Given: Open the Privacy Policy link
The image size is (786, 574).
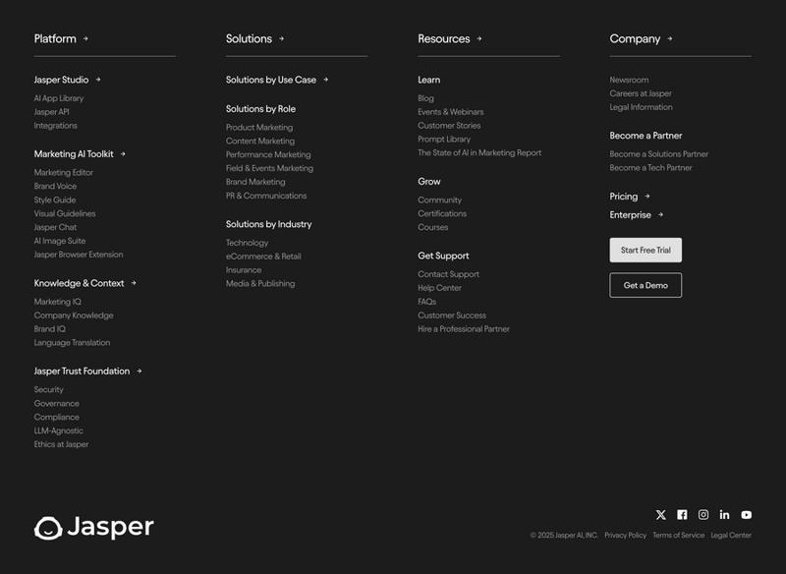Looking at the screenshot, I should (x=625, y=536).
